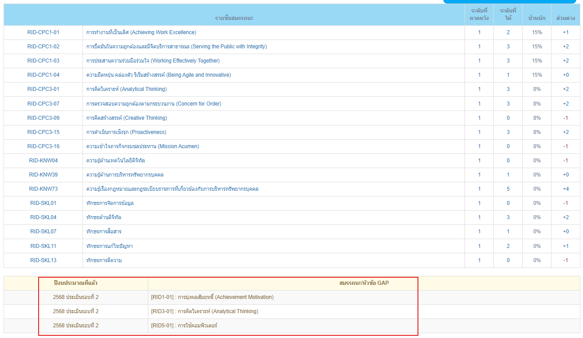
Task: Select code RID-SKL01
Action: coord(43,203)
